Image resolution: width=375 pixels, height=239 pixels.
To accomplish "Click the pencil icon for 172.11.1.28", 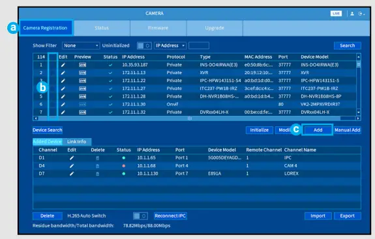I will pos(63,96).
